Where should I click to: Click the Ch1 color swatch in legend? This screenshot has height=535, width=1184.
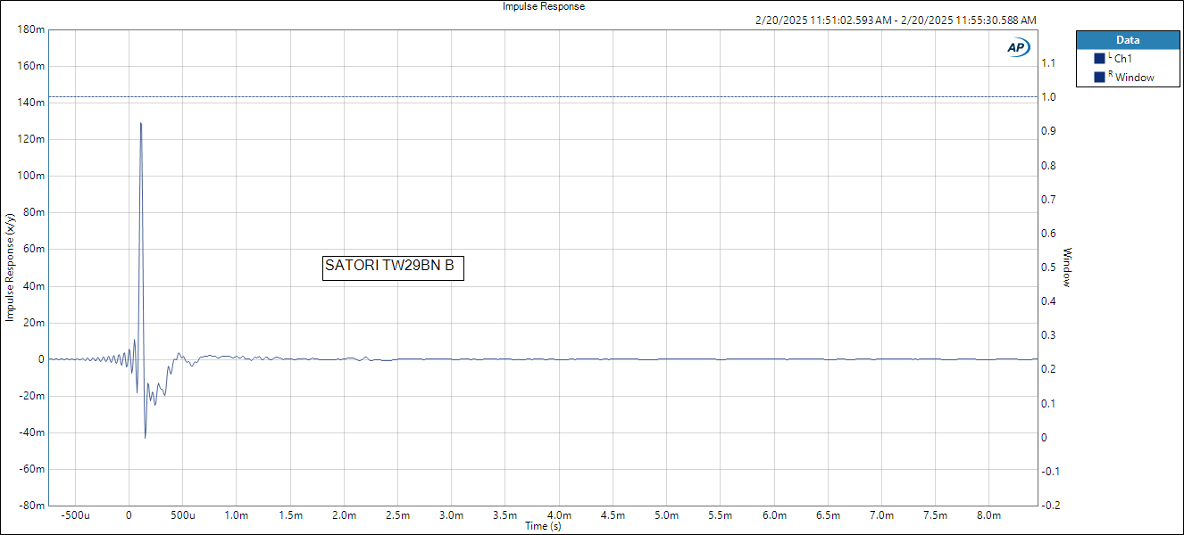(x=1099, y=59)
